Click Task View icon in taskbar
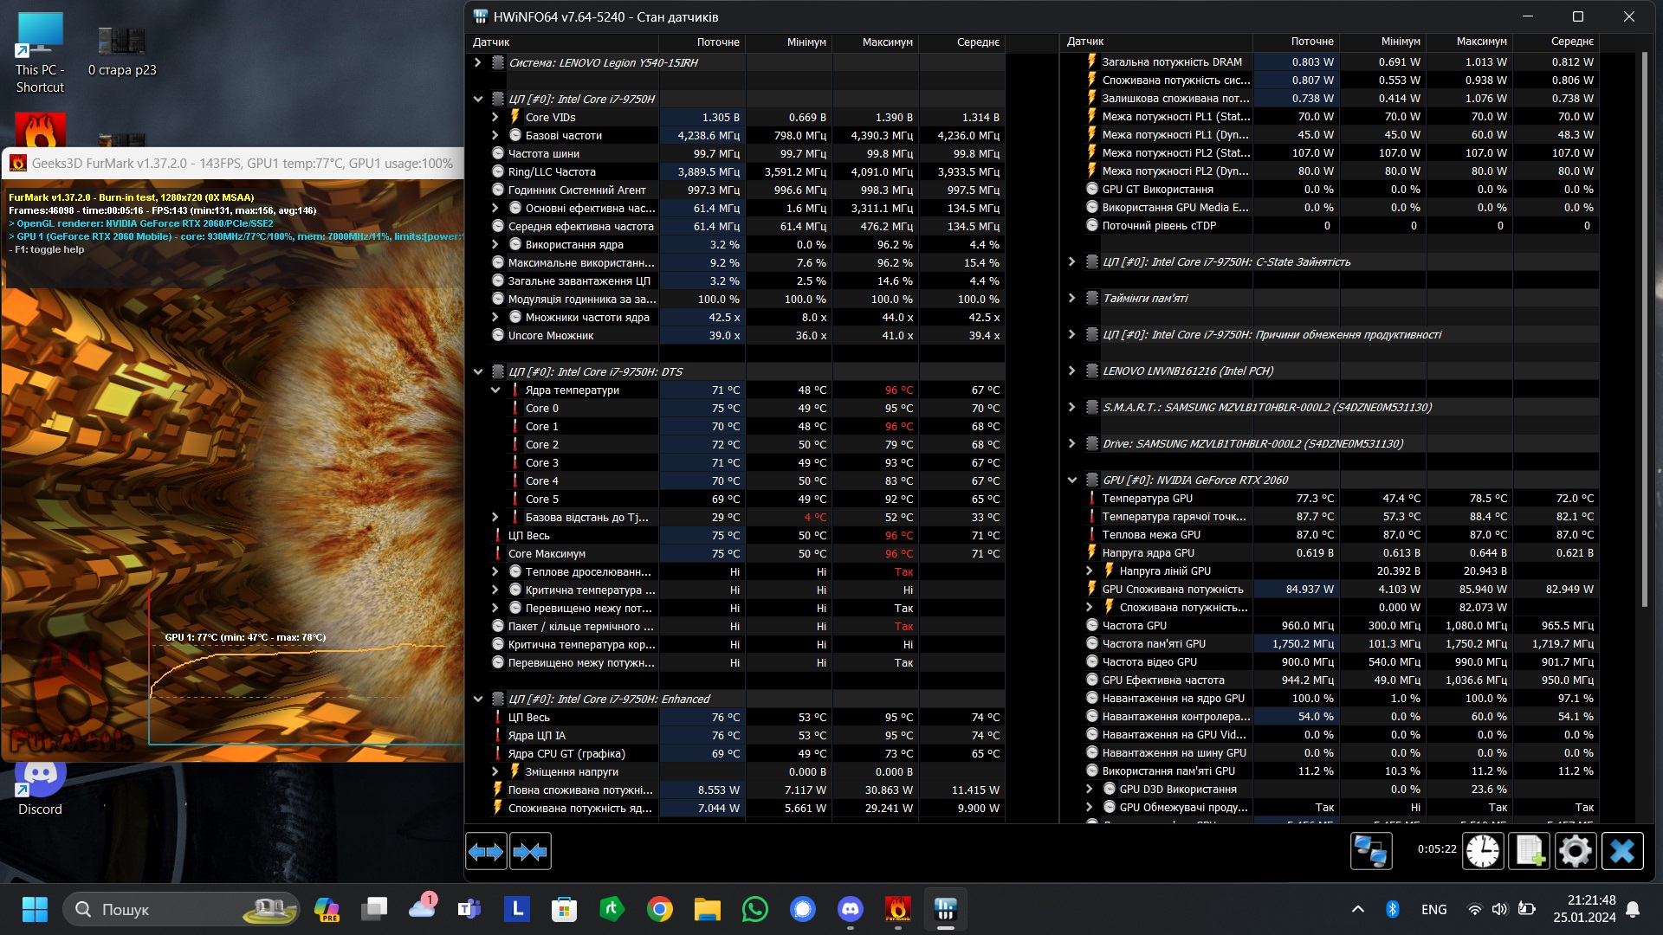The width and height of the screenshot is (1663, 935). tap(374, 909)
